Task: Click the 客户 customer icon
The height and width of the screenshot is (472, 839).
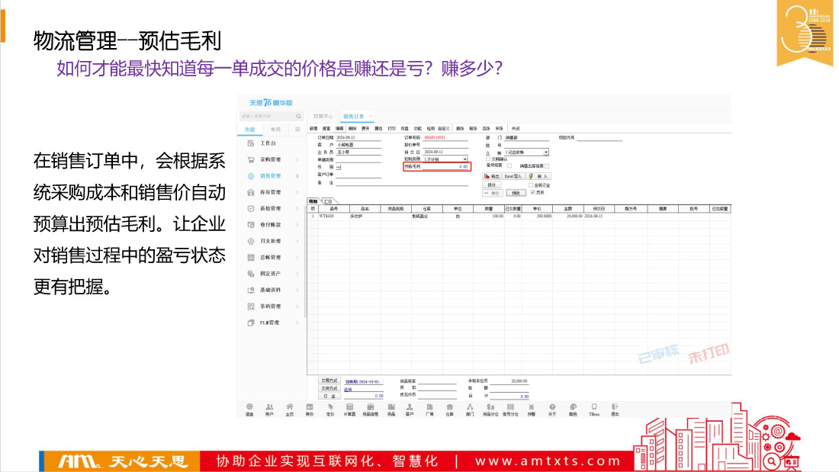Action: click(410, 409)
